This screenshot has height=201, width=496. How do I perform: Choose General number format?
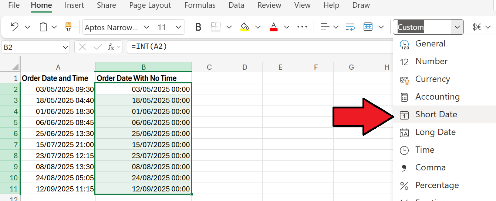pyautogui.click(x=444, y=44)
